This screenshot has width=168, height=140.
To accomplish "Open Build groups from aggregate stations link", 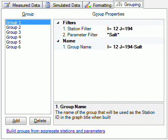I will tap(56, 131).
